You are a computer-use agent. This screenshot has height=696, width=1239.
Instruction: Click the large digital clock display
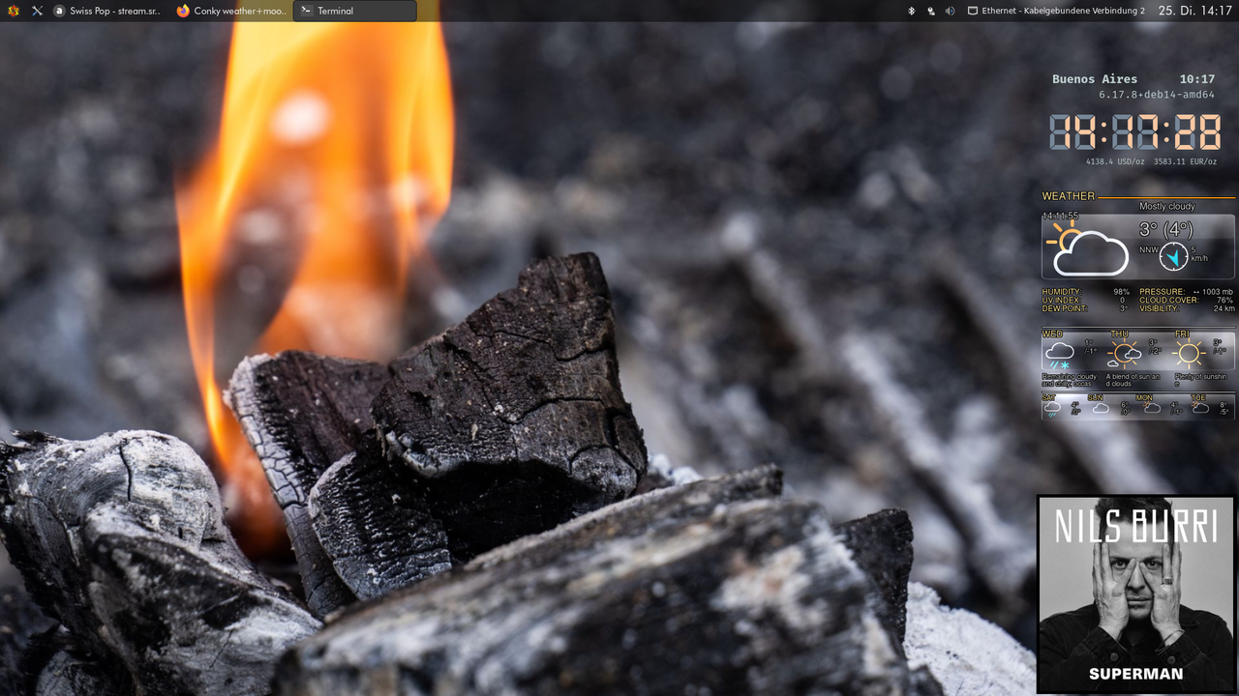[x=1135, y=132]
